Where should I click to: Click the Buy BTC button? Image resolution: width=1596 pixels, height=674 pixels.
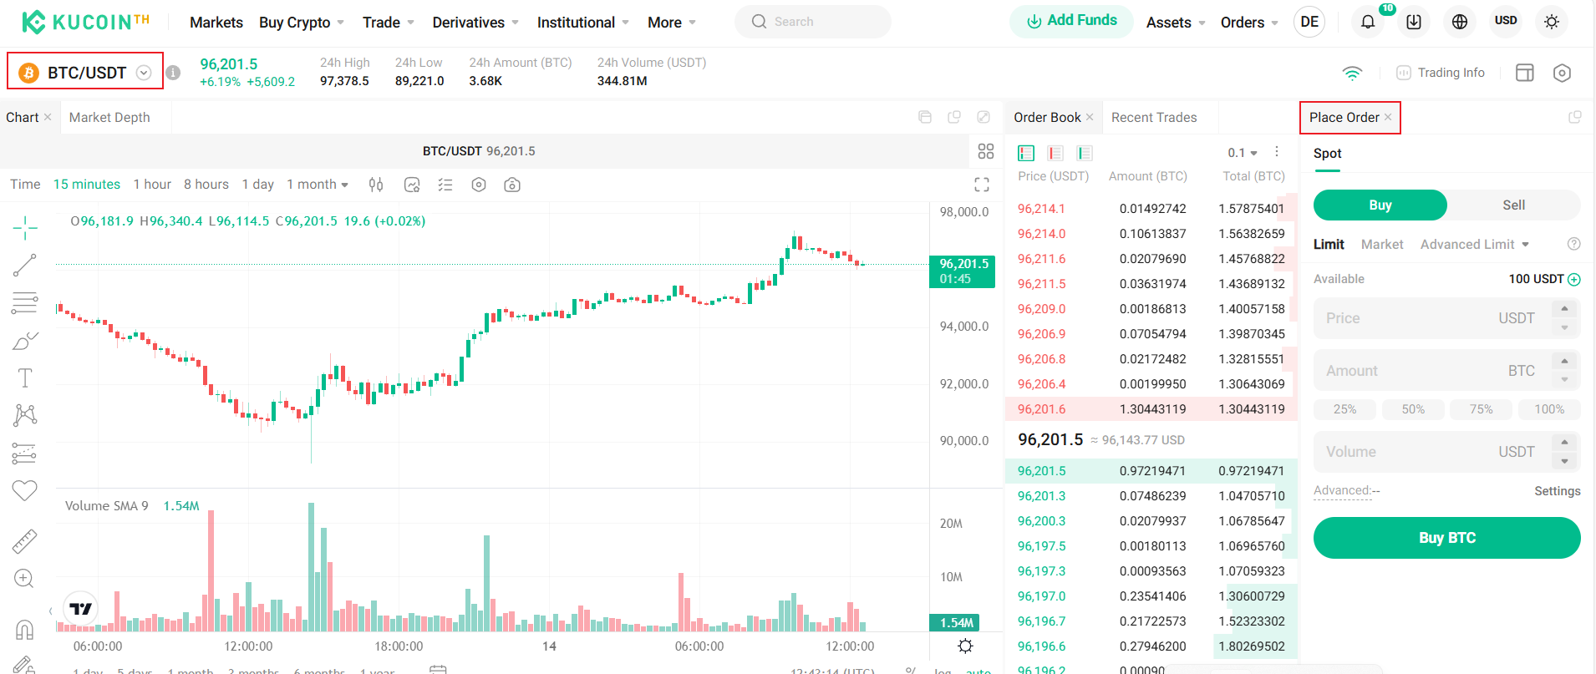1446,538
